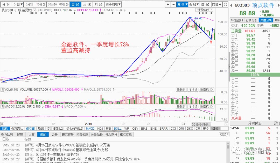Open 分时成交 details link [详]
280x163 pixels.
point(277,123)
